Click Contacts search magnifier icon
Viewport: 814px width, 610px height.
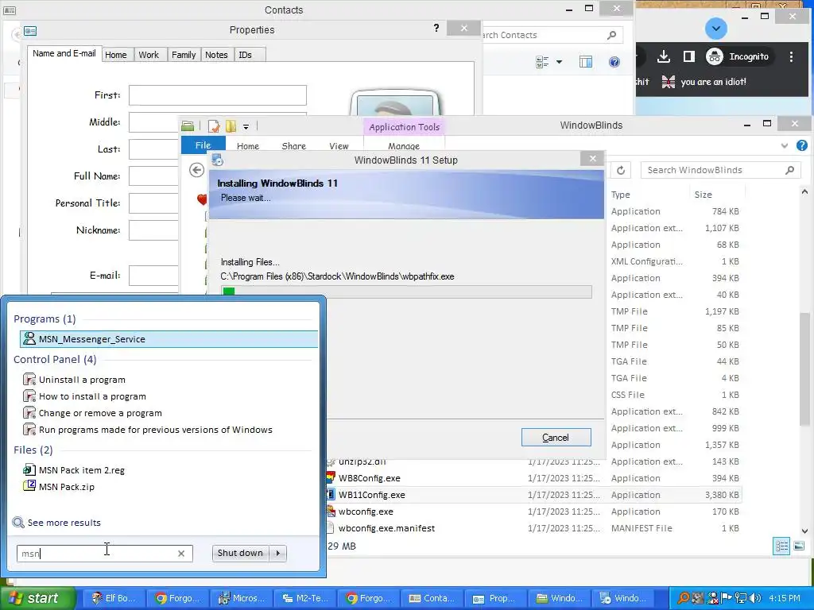(x=611, y=35)
